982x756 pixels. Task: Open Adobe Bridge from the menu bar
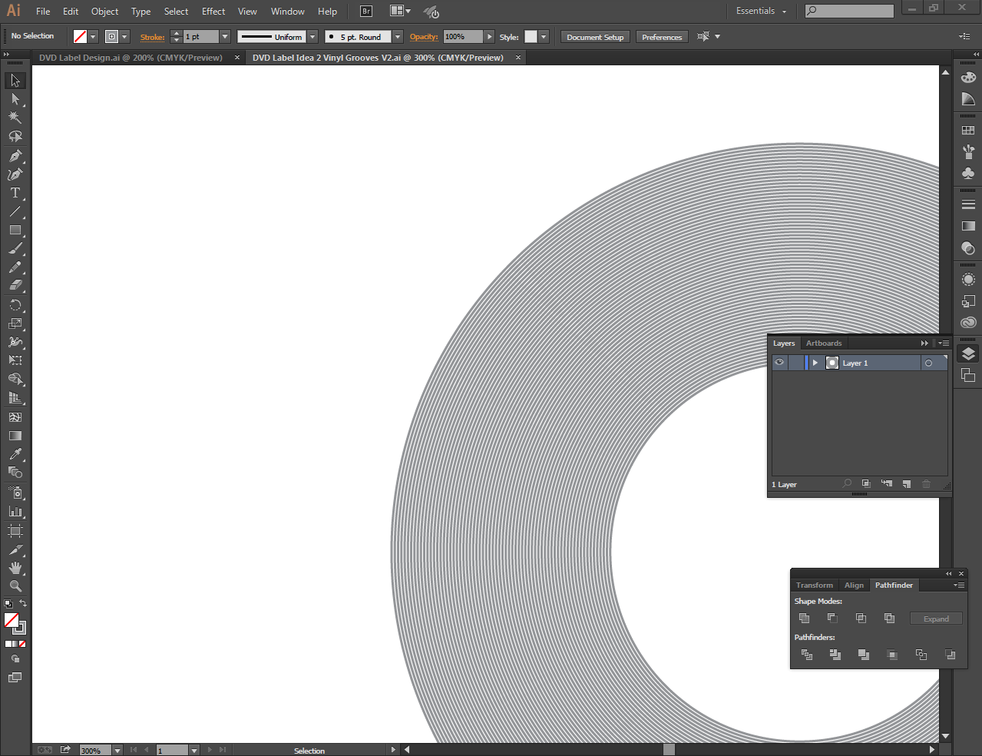tap(366, 12)
